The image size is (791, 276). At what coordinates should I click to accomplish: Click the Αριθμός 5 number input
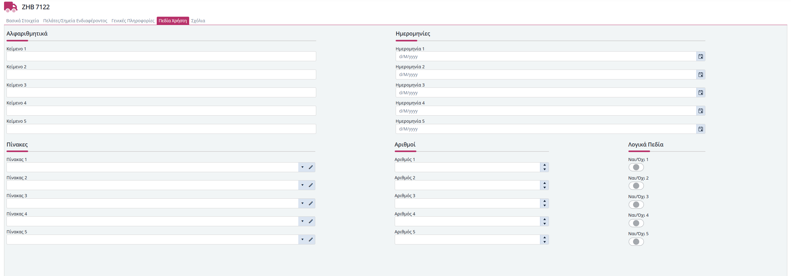[467, 240]
